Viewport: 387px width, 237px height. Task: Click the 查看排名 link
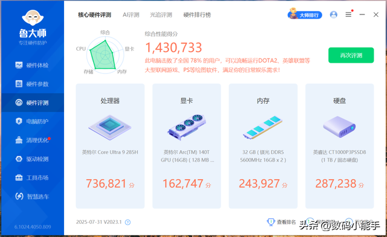(x=286, y=222)
